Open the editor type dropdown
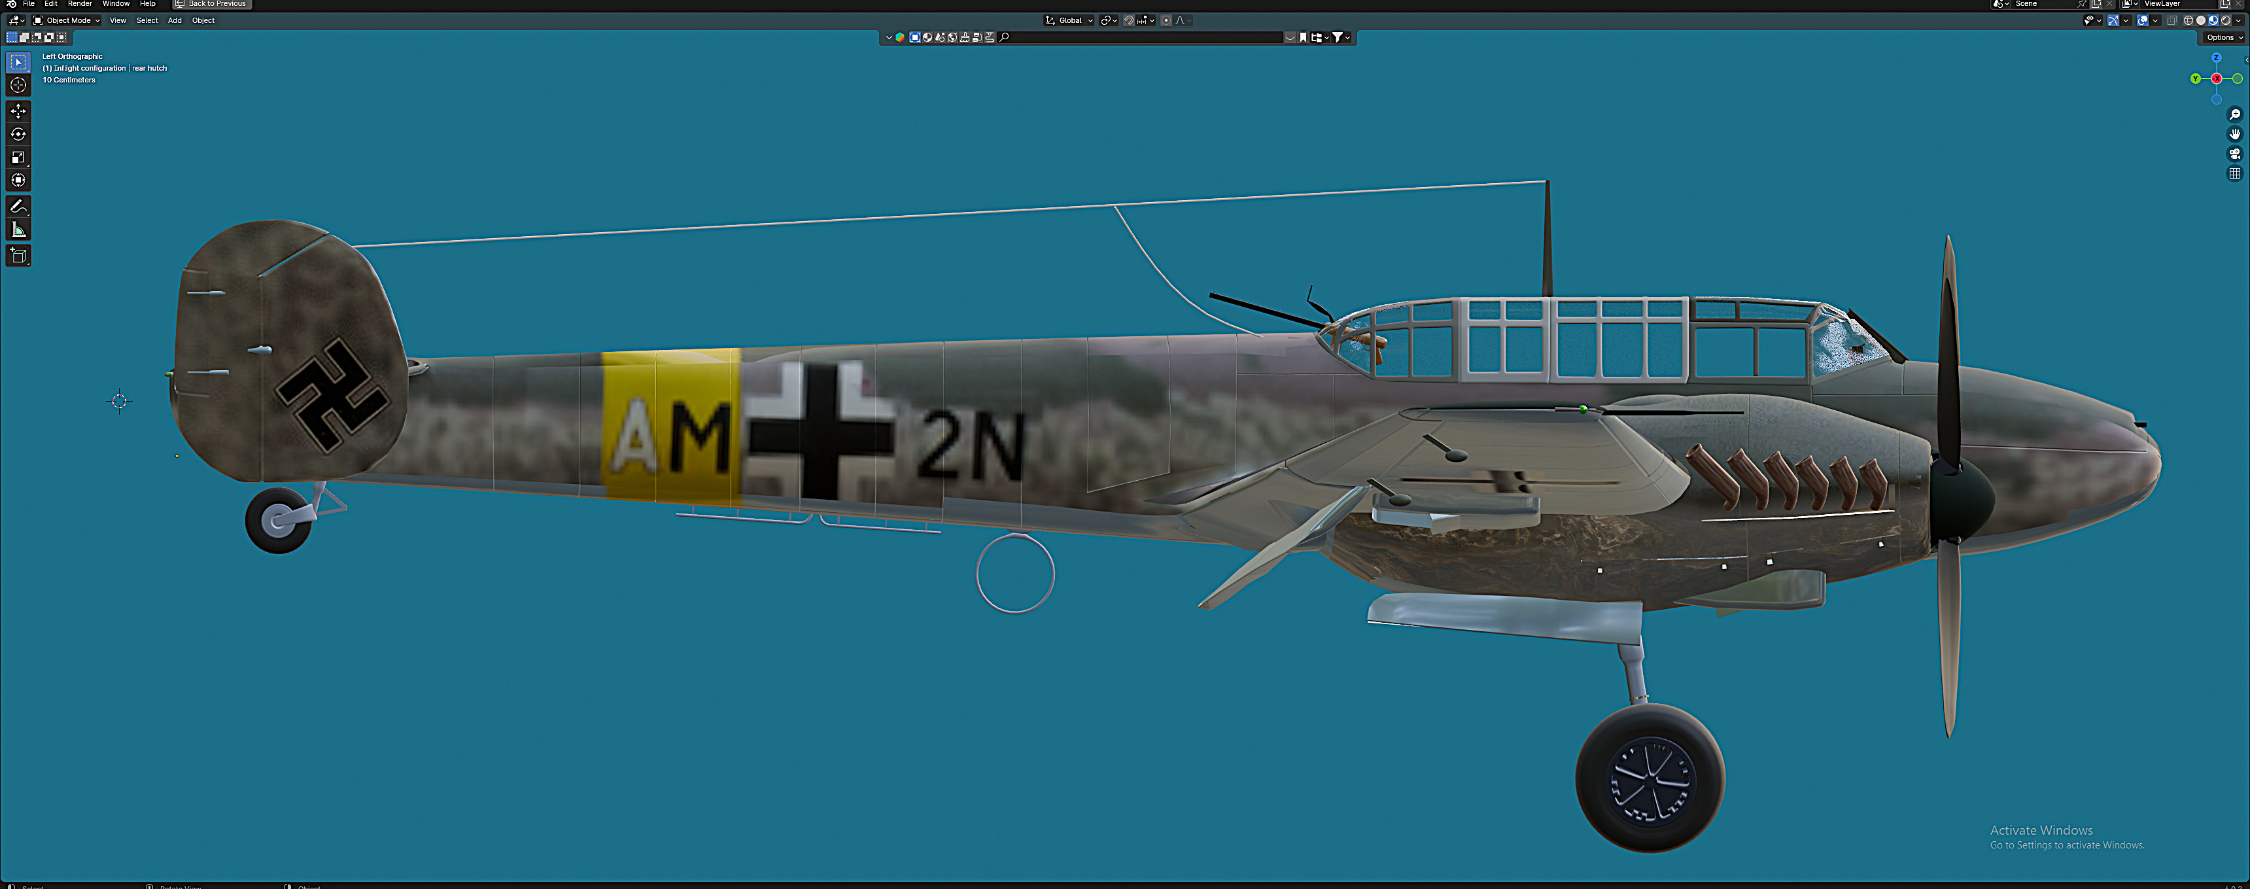Screen dimensions: 2250x889 16,20
